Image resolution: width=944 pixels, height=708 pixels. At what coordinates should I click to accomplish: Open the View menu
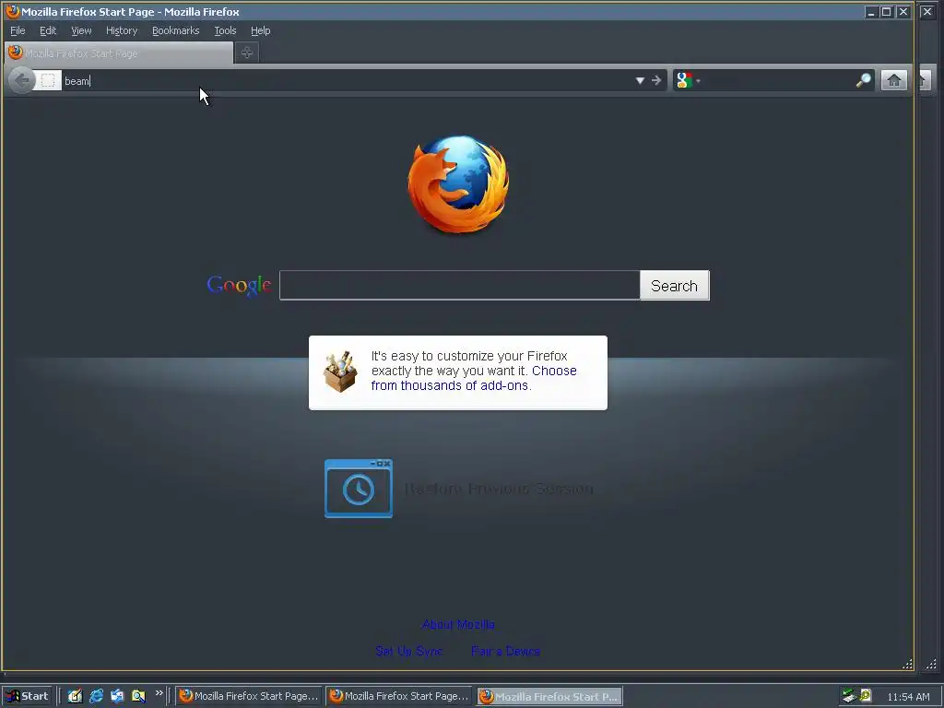(x=81, y=30)
